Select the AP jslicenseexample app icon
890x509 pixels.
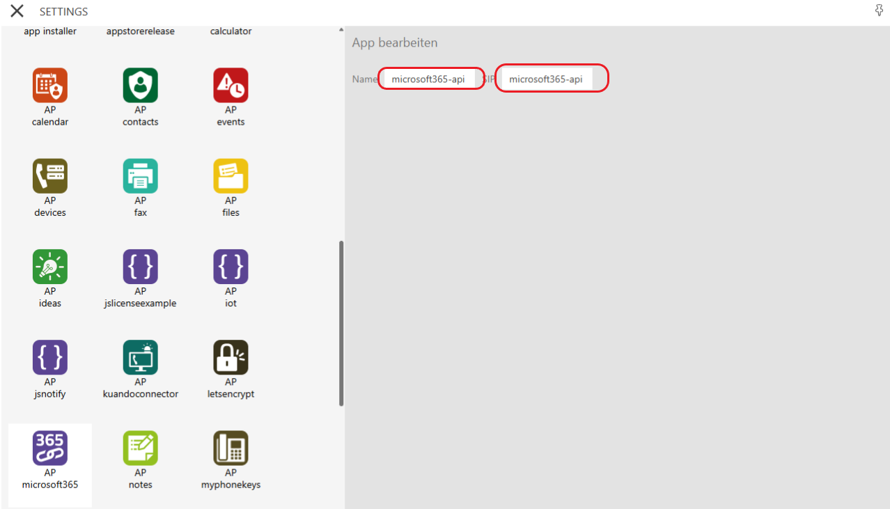[x=141, y=267]
